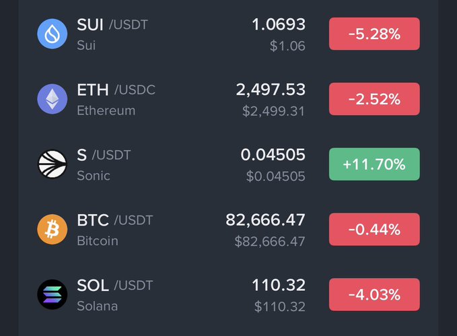Click the red -0.44% change badge
The width and height of the screenshot is (457, 336).
pyautogui.click(x=374, y=229)
